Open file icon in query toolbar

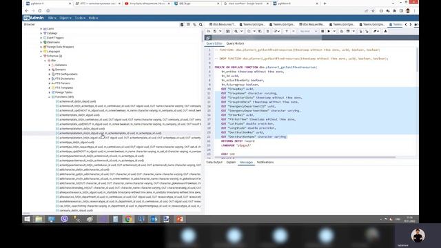pos(208,31)
